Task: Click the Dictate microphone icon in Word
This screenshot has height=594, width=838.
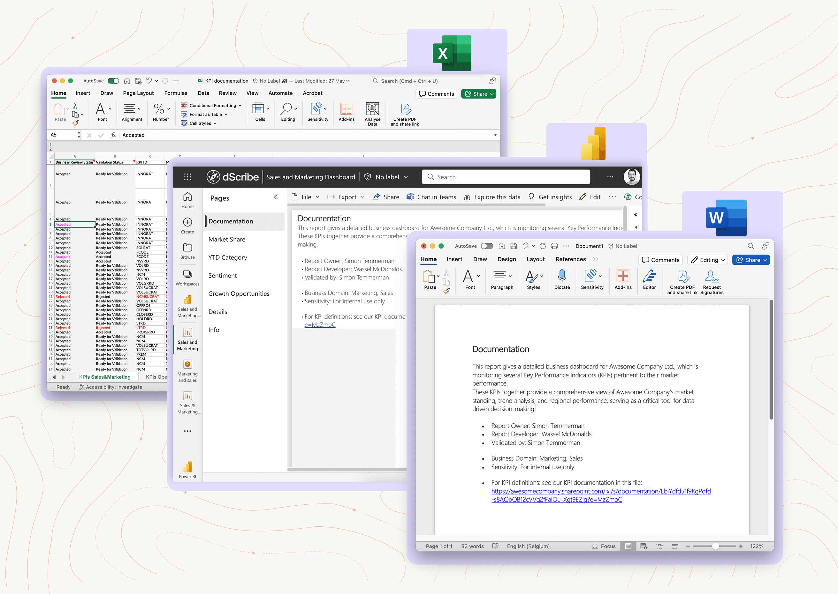Action: [x=562, y=276]
